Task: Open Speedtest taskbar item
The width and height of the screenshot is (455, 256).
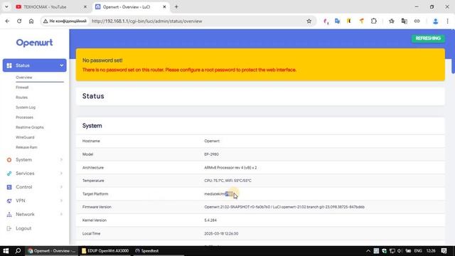Action: tap(147, 251)
